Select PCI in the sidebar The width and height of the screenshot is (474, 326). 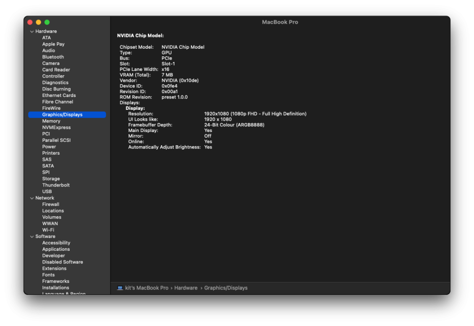[x=46, y=134]
